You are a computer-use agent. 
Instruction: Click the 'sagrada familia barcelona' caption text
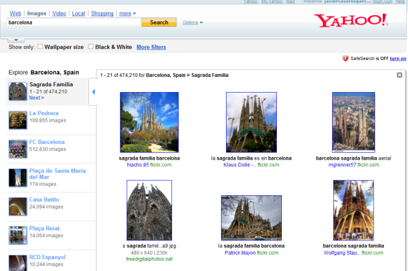[x=149, y=158]
